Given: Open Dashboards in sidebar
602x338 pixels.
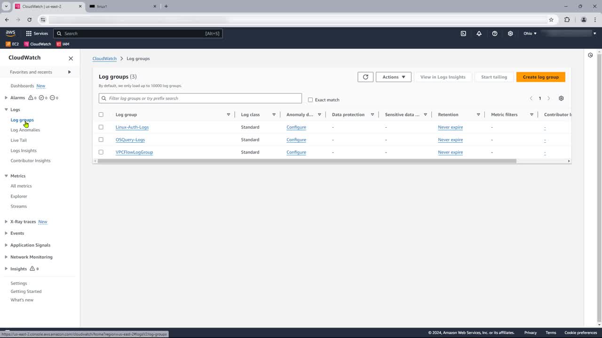Looking at the screenshot, I should pos(22,86).
